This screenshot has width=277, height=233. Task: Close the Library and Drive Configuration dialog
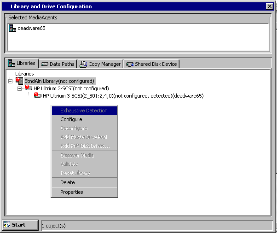tap(269, 6)
